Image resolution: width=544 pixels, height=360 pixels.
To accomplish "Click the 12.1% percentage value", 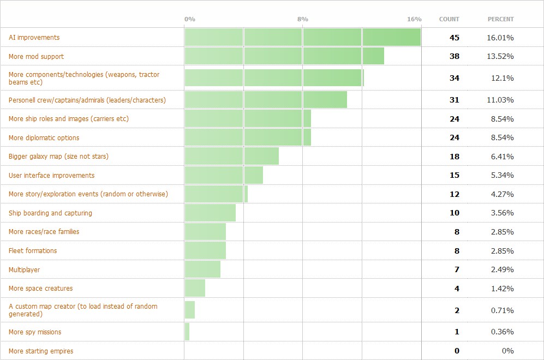I will pos(503,79).
